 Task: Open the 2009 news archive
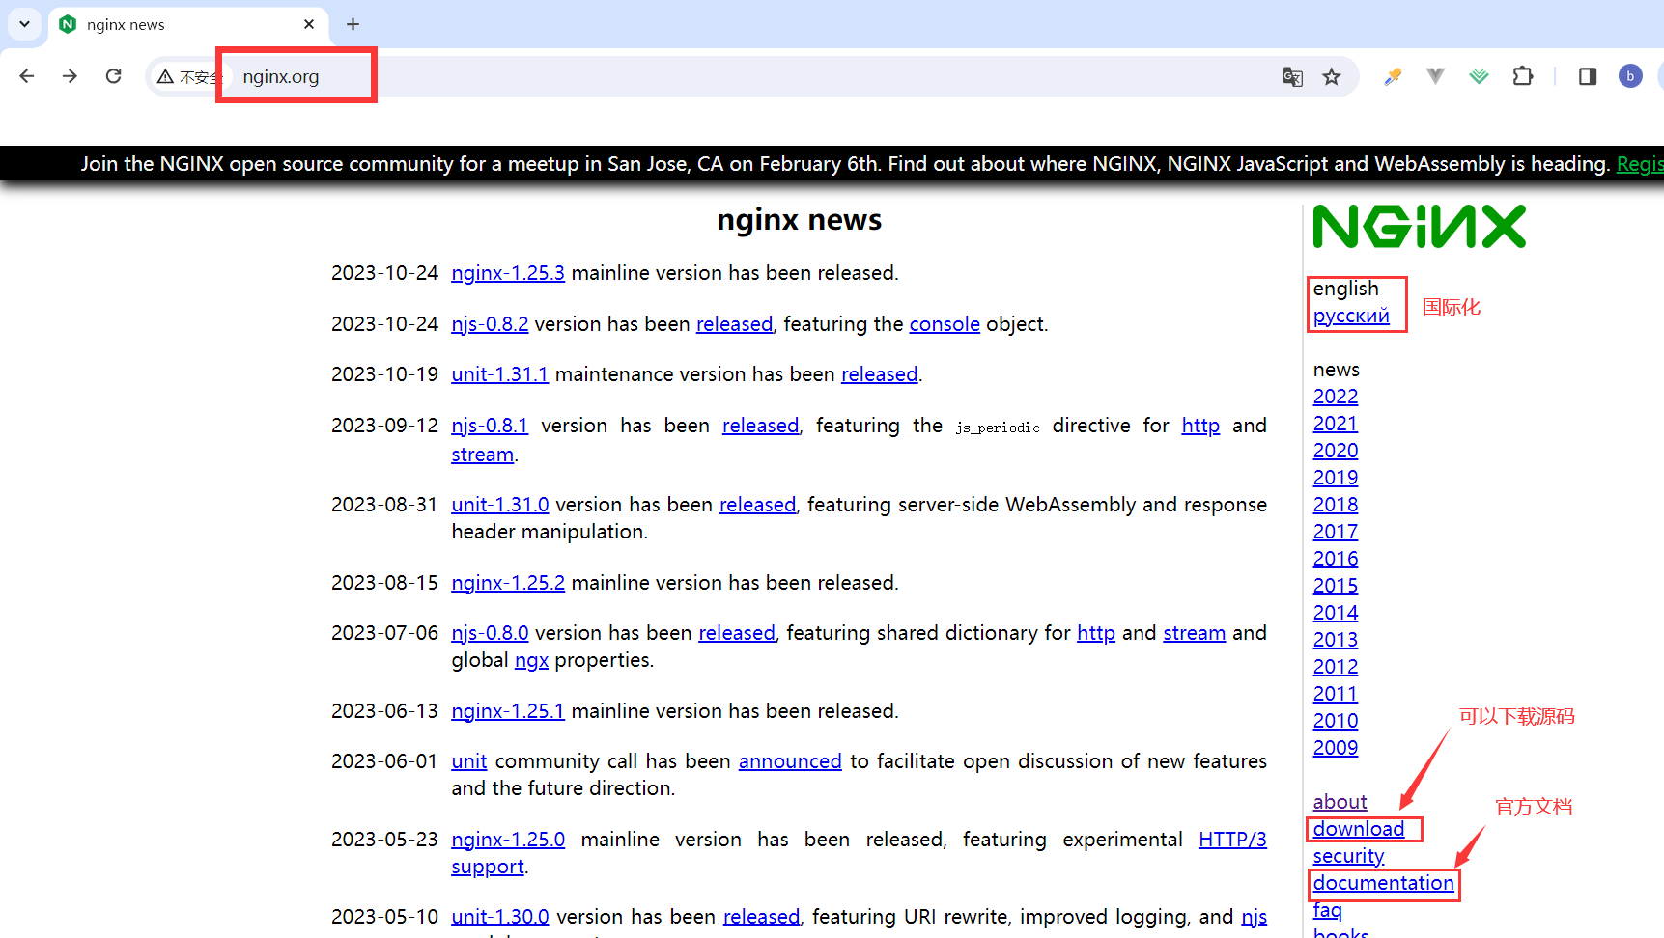1336,748
